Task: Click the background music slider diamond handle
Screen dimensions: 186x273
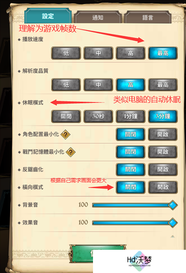Action: (x=173, y=205)
